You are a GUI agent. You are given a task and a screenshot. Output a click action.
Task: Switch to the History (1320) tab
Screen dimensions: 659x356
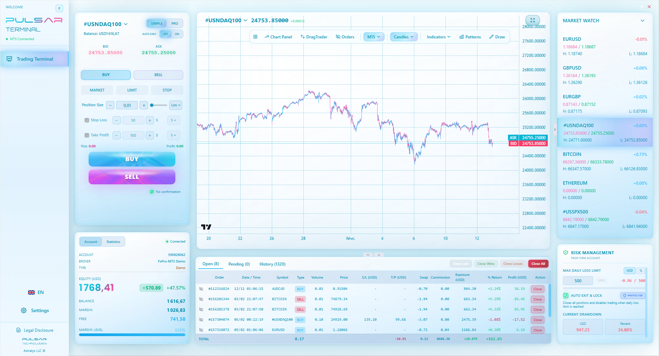click(x=272, y=264)
